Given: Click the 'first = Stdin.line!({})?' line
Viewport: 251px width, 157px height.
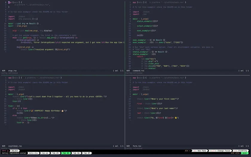Looking at the screenshot, I should tap(149, 104).
